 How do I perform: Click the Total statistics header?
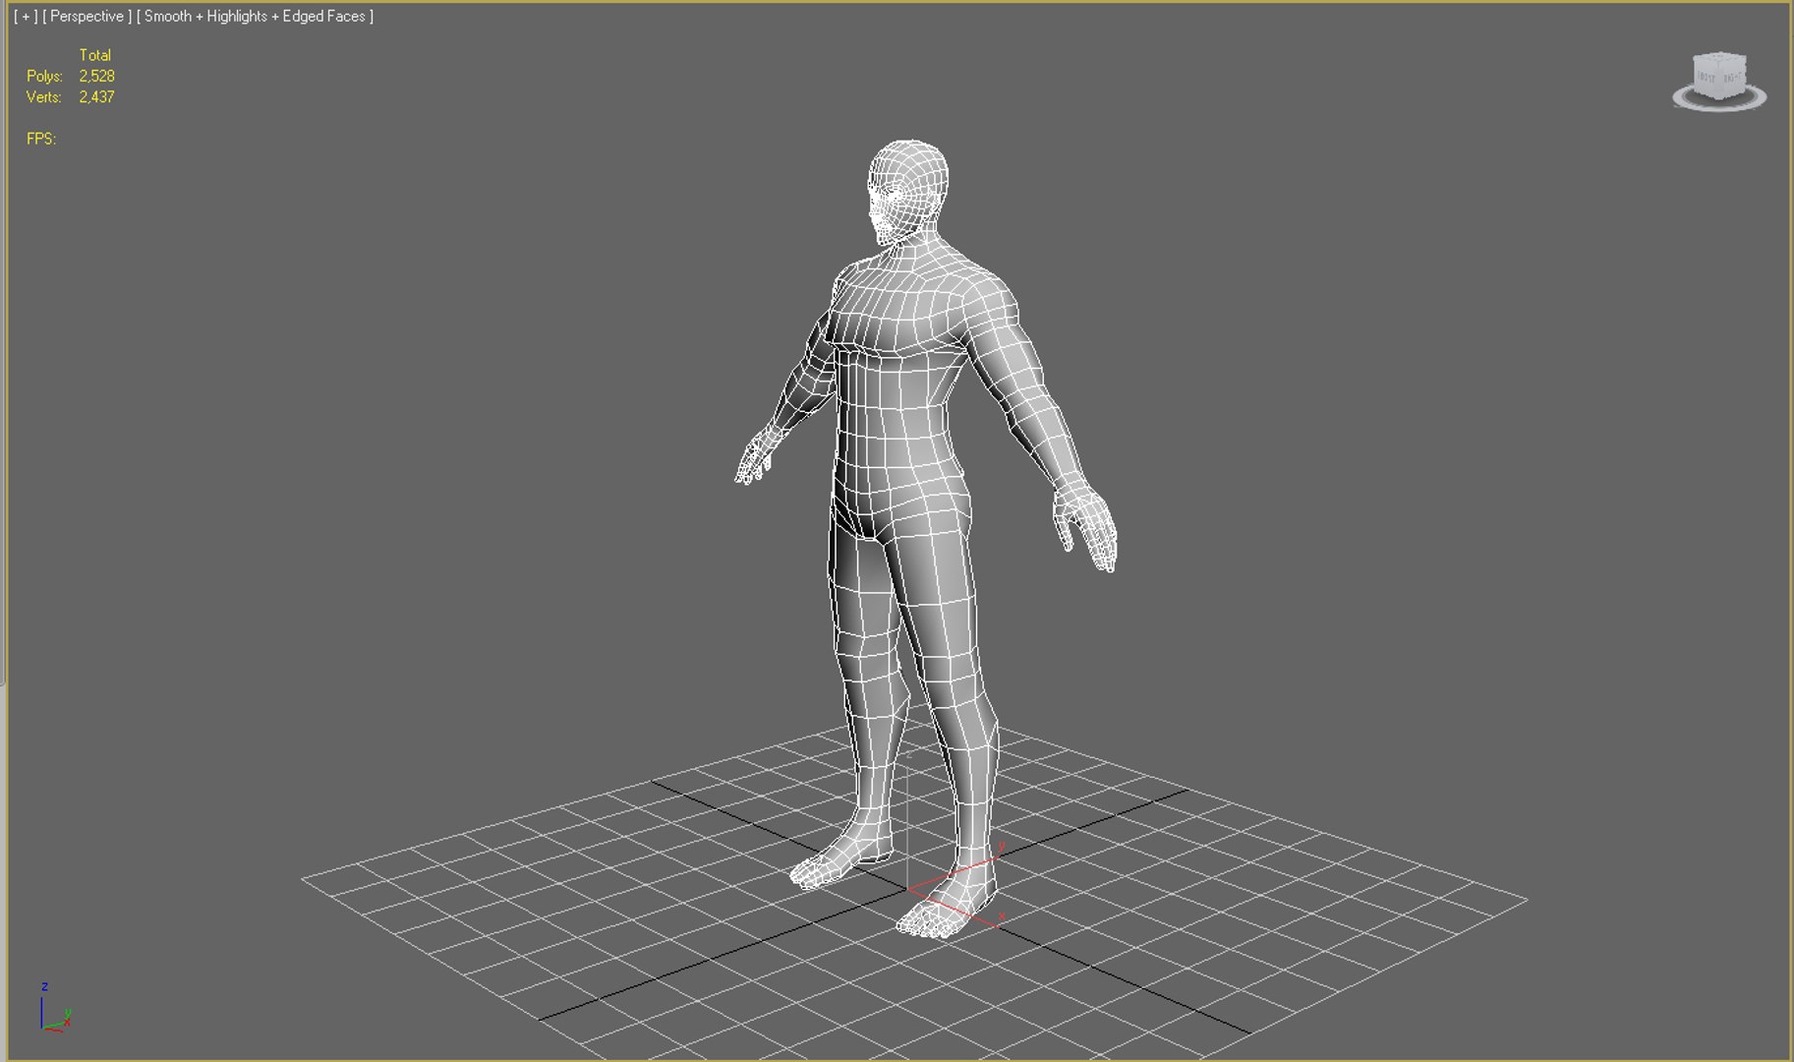[95, 55]
